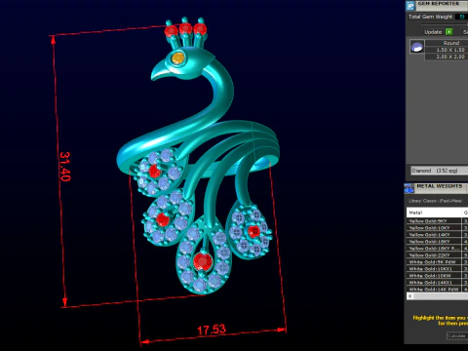Click the 'Metal' column header
The width and height of the screenshot is (468, 351).
pyautogui.click(x=434, y=213)
